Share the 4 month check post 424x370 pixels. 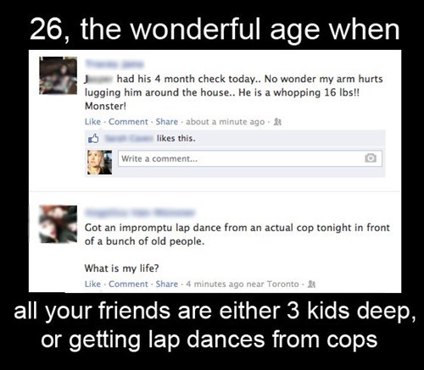(x=167, y=122)
